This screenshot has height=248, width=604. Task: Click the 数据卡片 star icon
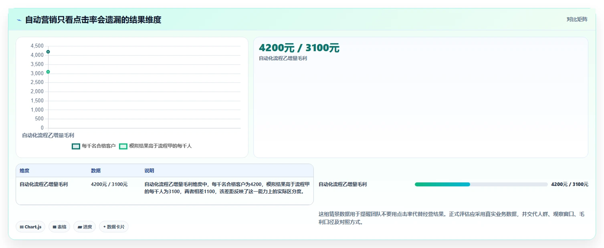[104, 227]
